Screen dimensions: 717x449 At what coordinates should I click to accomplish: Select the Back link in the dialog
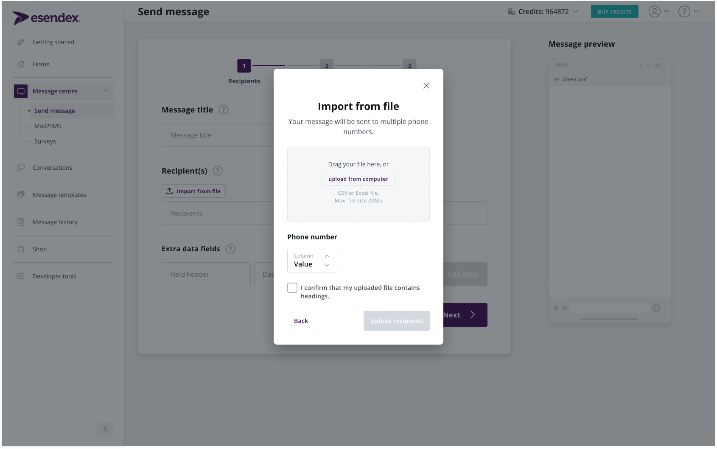[x=301, y=320]
